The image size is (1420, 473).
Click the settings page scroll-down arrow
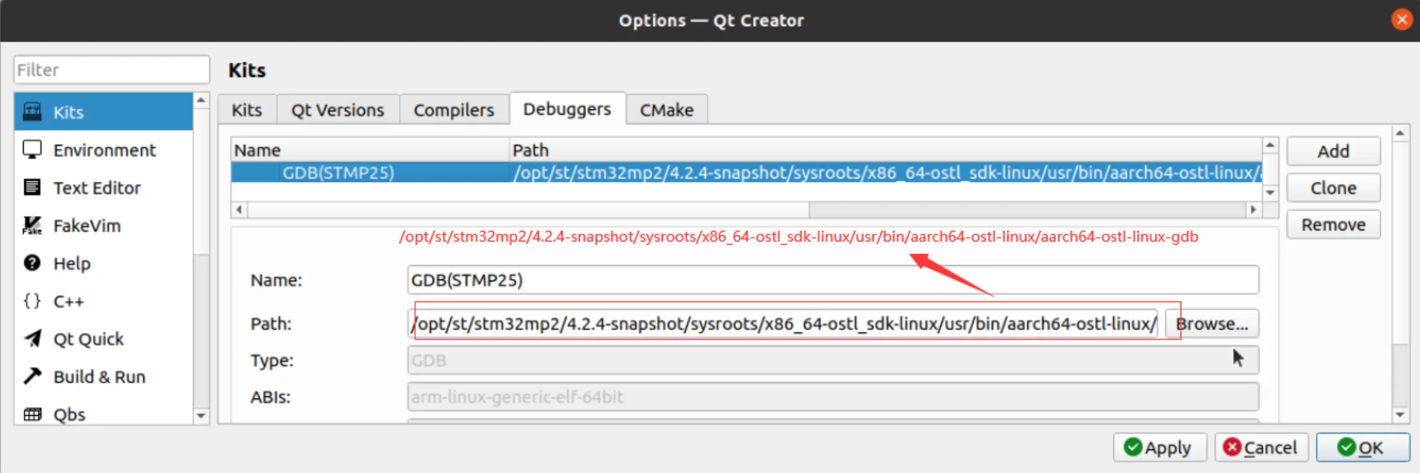[1400, 415]
